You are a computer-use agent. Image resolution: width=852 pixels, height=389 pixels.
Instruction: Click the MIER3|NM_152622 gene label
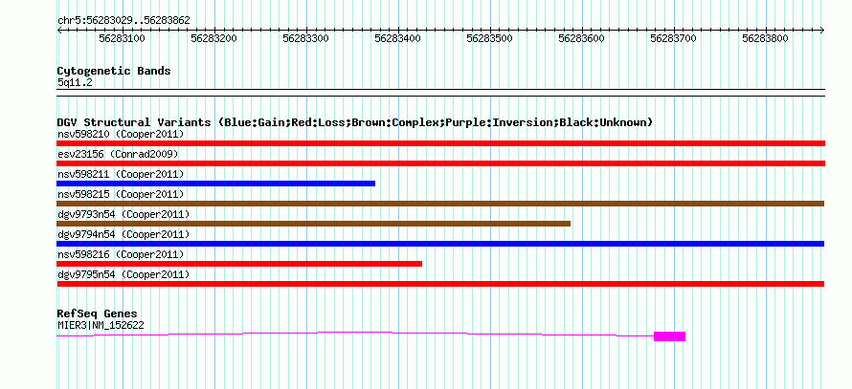coord(101,325)
